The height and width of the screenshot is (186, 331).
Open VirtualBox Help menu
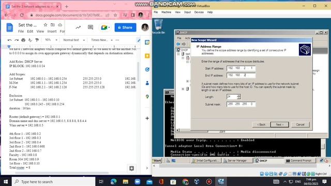click(x=210, y=12)
